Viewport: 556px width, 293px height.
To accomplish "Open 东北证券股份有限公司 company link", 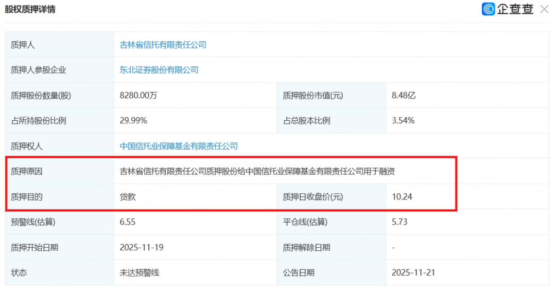I will 159,70.
